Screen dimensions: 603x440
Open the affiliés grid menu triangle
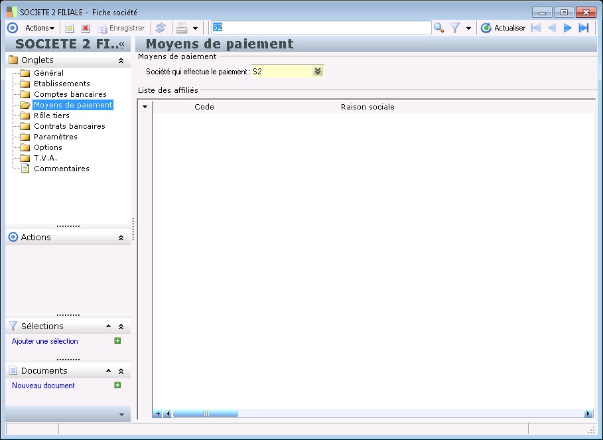click(145, 107)
